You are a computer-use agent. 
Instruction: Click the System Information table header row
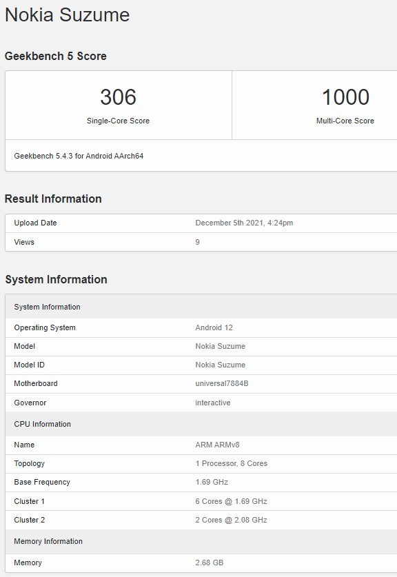tap(201, 307)
